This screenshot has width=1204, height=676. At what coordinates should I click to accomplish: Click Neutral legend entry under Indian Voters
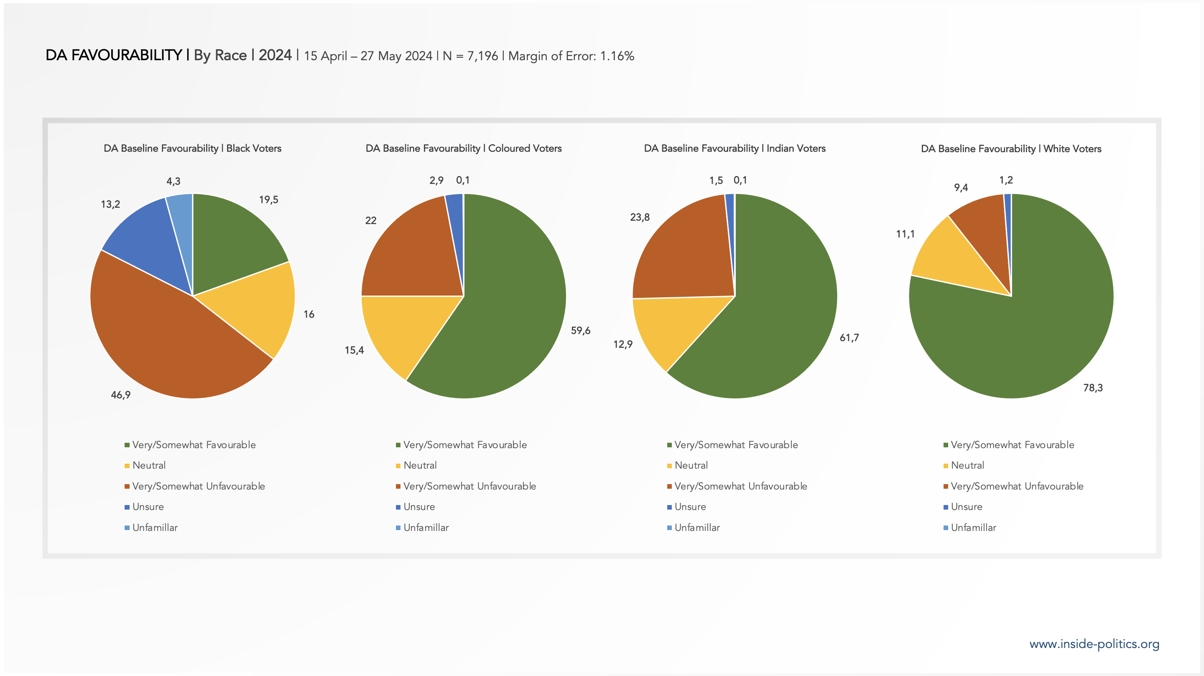pyautogui.click(x=691, y=466)
